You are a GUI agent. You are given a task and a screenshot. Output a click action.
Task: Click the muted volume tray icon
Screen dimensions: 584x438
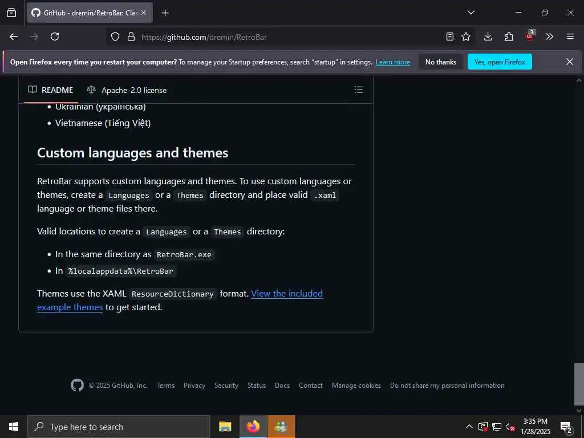click(510, 427)
